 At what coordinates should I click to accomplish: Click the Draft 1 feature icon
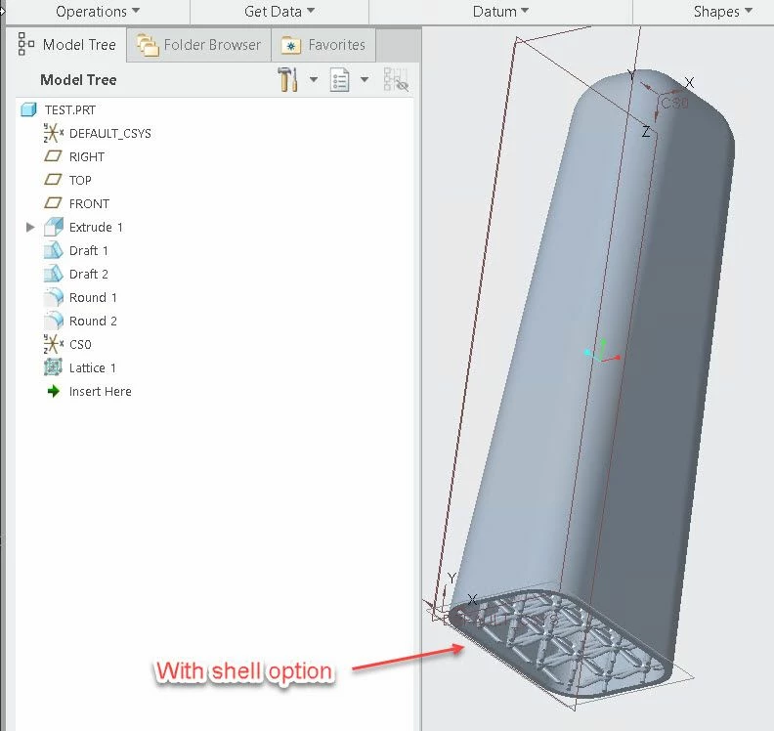(54, 250)
